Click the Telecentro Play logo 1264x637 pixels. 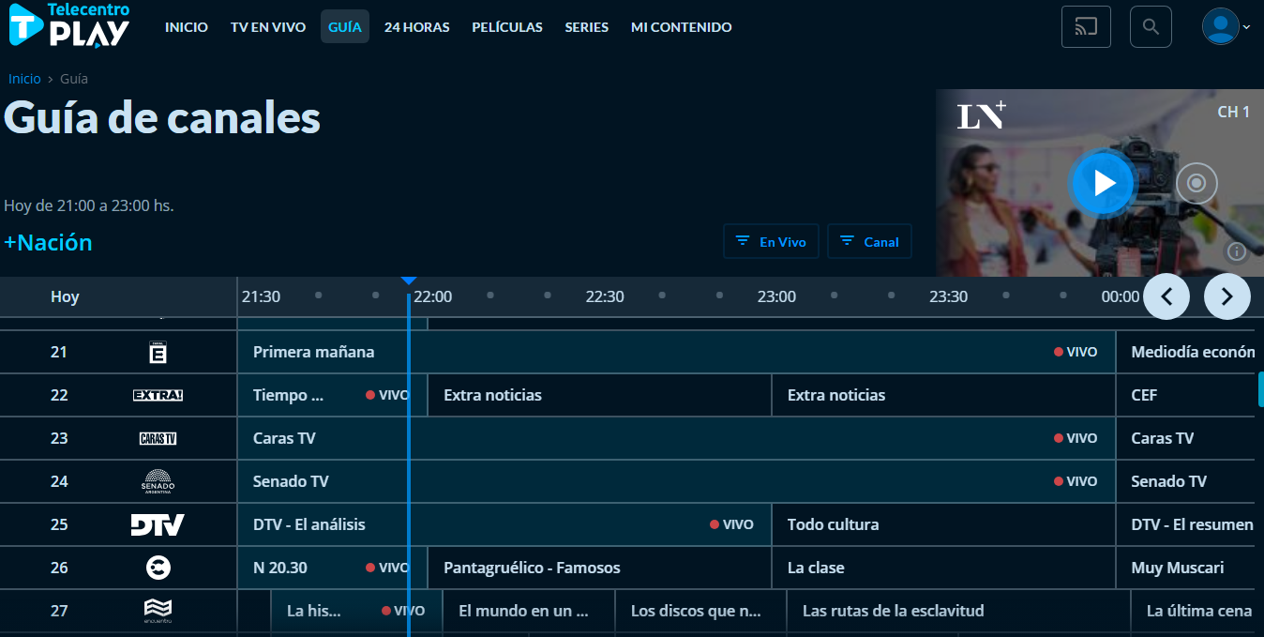tap(69, 24)
